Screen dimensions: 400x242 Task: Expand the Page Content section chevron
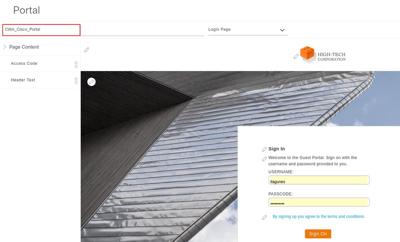(x=4, y=47)
